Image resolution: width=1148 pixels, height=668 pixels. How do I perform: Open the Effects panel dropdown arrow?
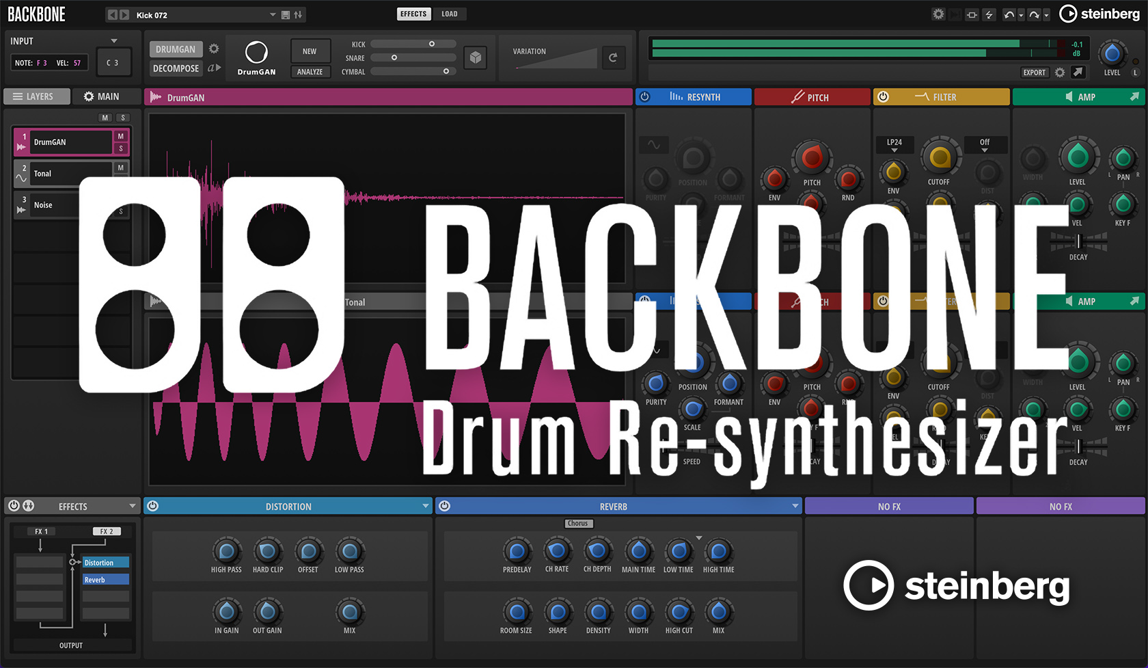click(x=133, y=506)
